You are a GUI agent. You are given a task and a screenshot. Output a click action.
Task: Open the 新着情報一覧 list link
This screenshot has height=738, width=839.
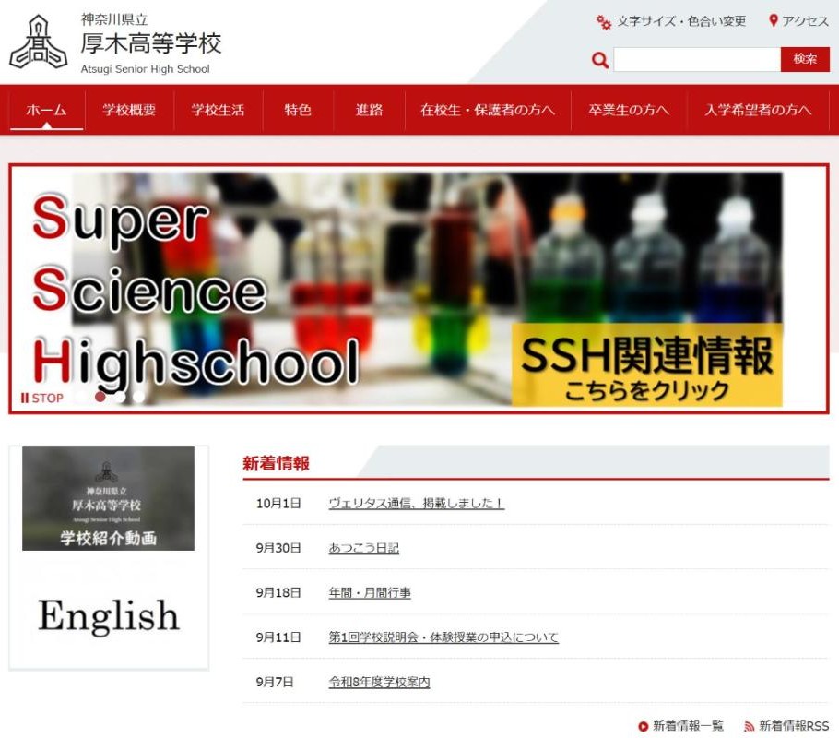(688, 726)
